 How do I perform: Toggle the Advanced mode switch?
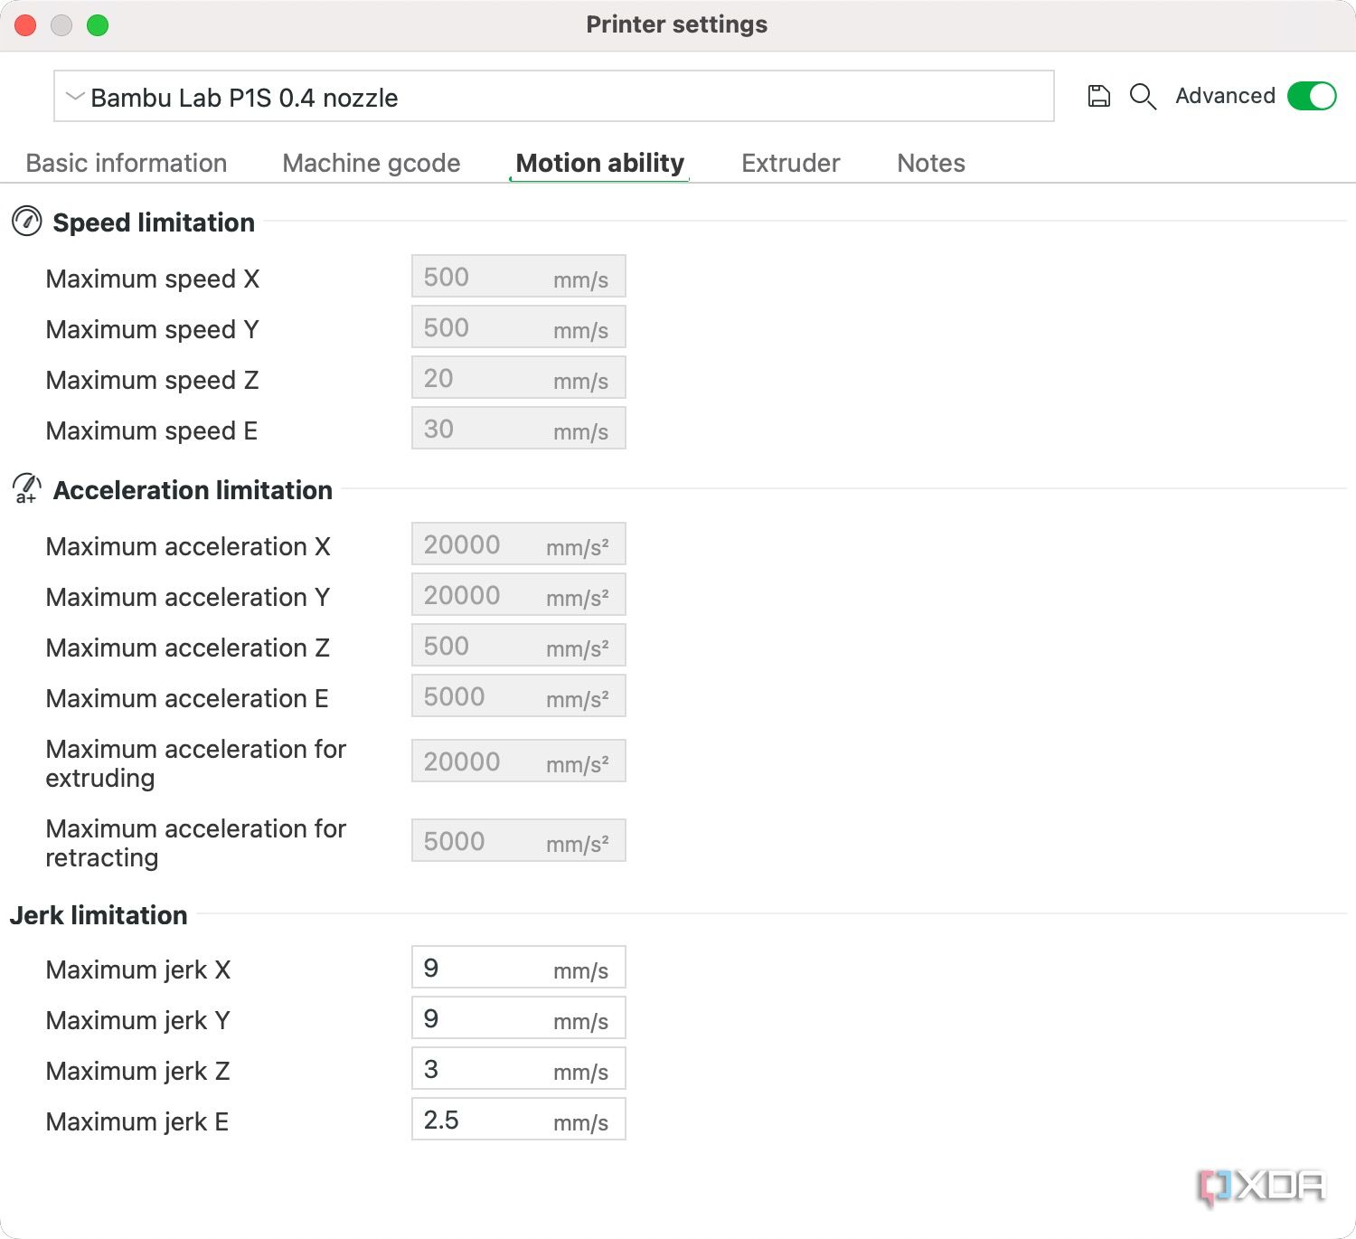point(1312,96)
